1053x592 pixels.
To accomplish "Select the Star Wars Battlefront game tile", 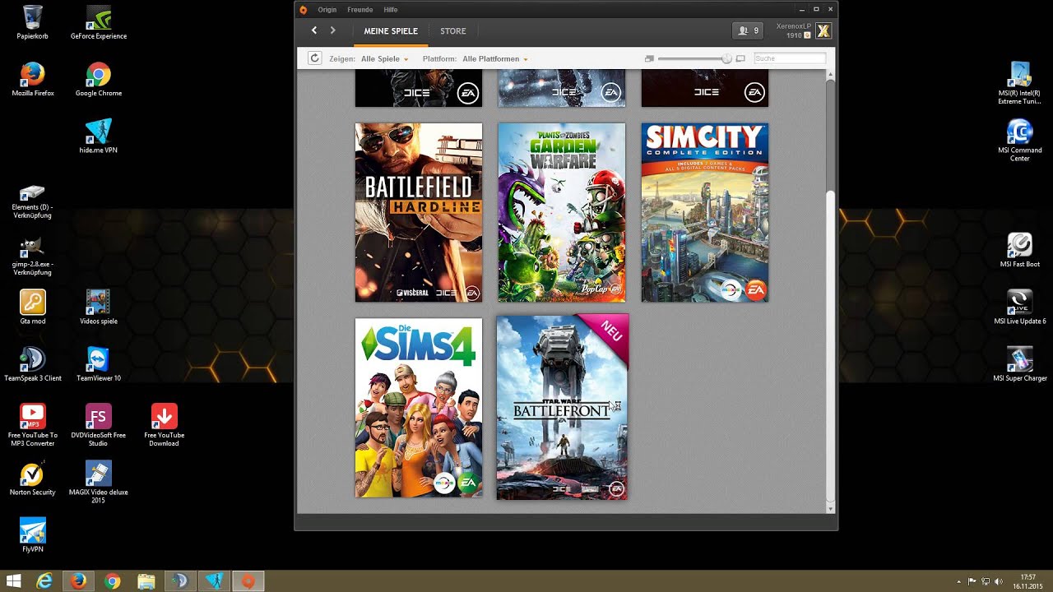I will click(562, 407).
